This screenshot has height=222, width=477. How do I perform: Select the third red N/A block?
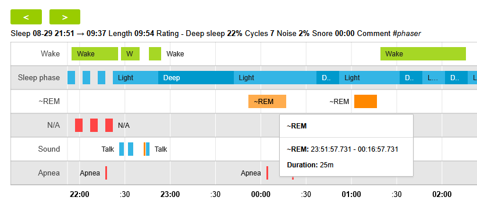pos(109,126)
